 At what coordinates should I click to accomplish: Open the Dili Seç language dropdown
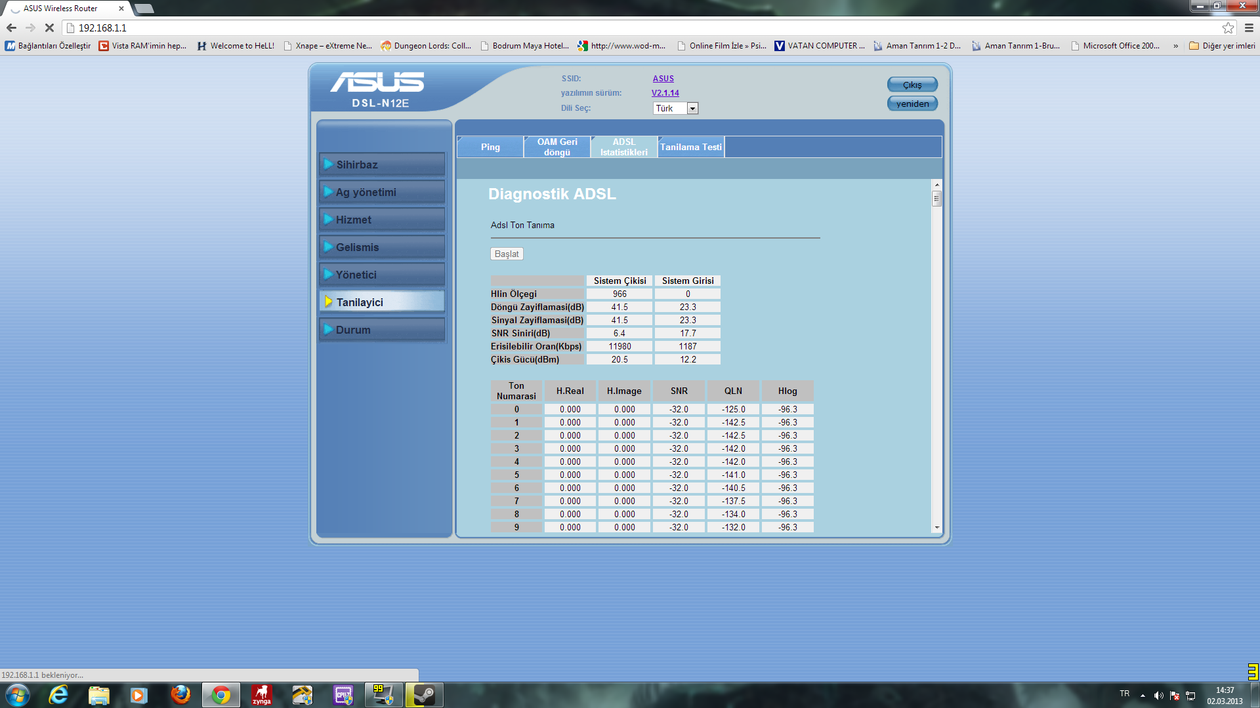click(675, 108)
